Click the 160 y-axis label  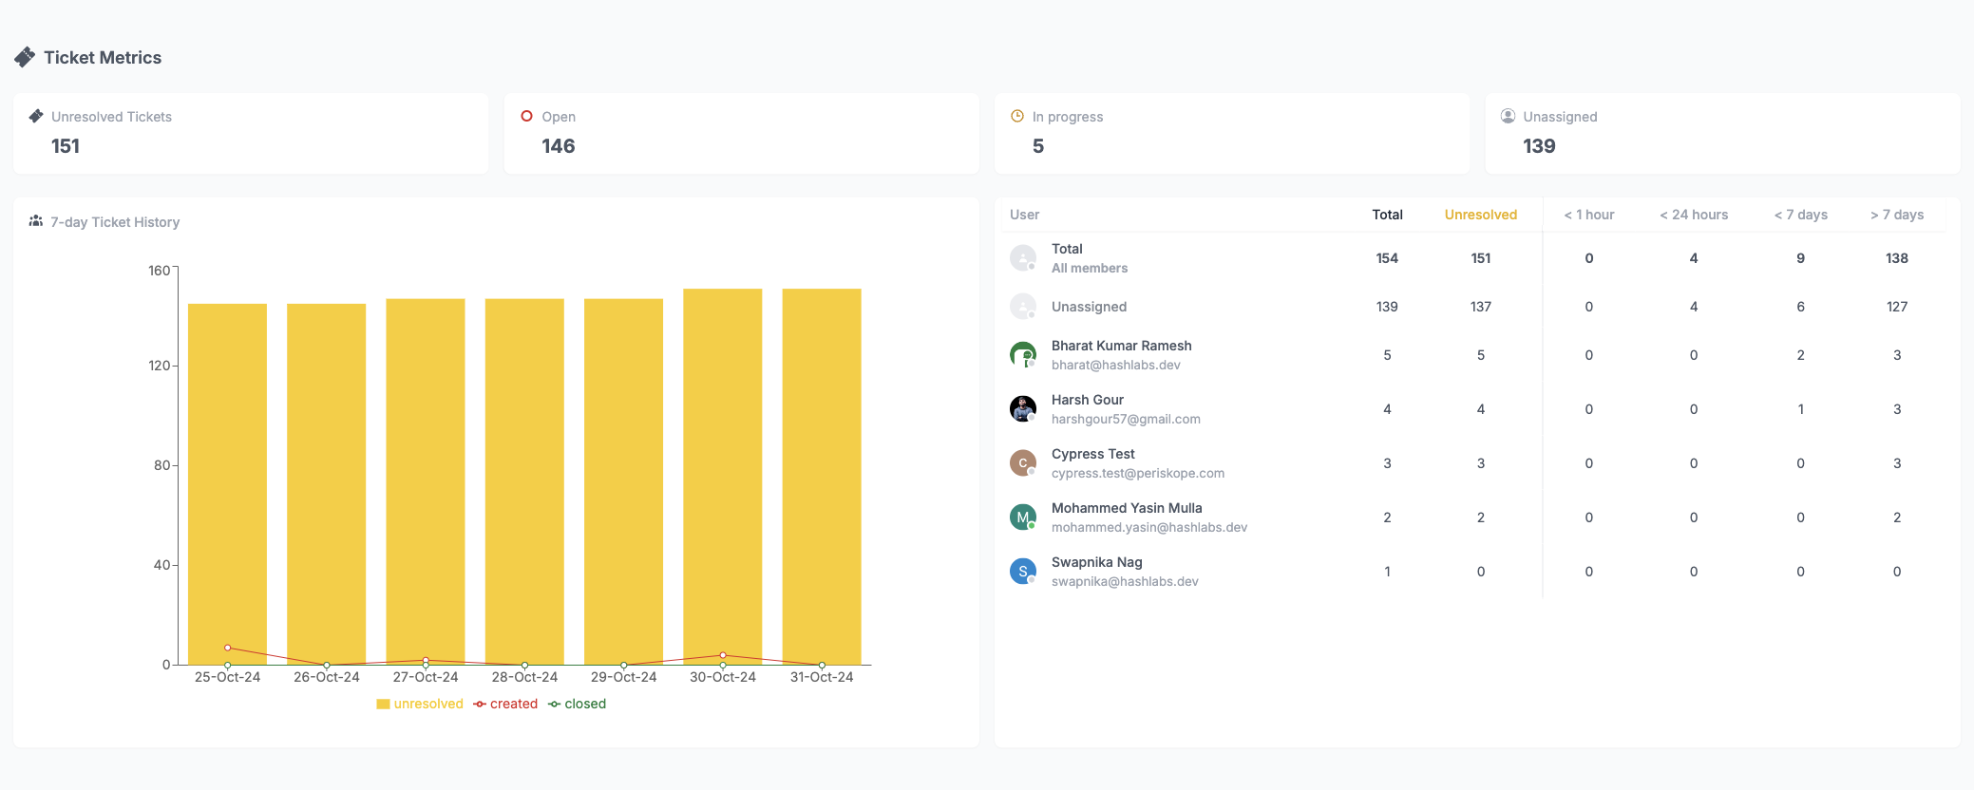coord(160,271)
